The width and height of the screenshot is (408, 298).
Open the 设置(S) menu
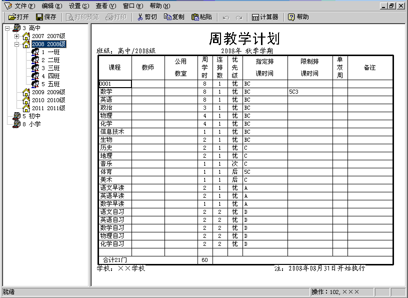click(78, 6)
